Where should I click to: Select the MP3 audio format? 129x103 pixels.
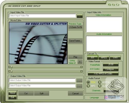88,86
